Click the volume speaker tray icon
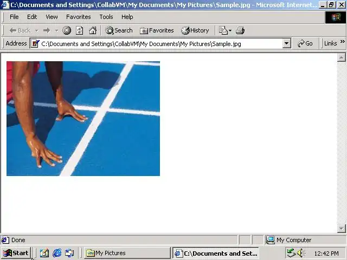The height and width of the screenshot is (260, 347). (x=300, y=253)
